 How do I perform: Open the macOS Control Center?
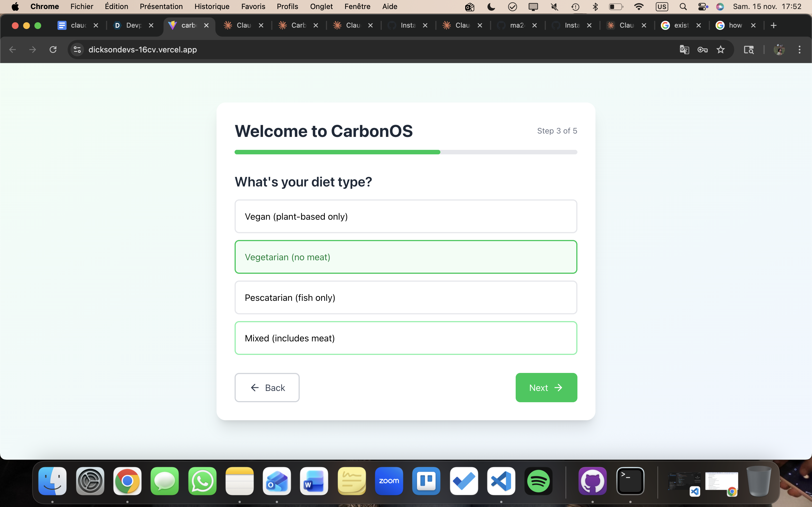click(702, 7)
